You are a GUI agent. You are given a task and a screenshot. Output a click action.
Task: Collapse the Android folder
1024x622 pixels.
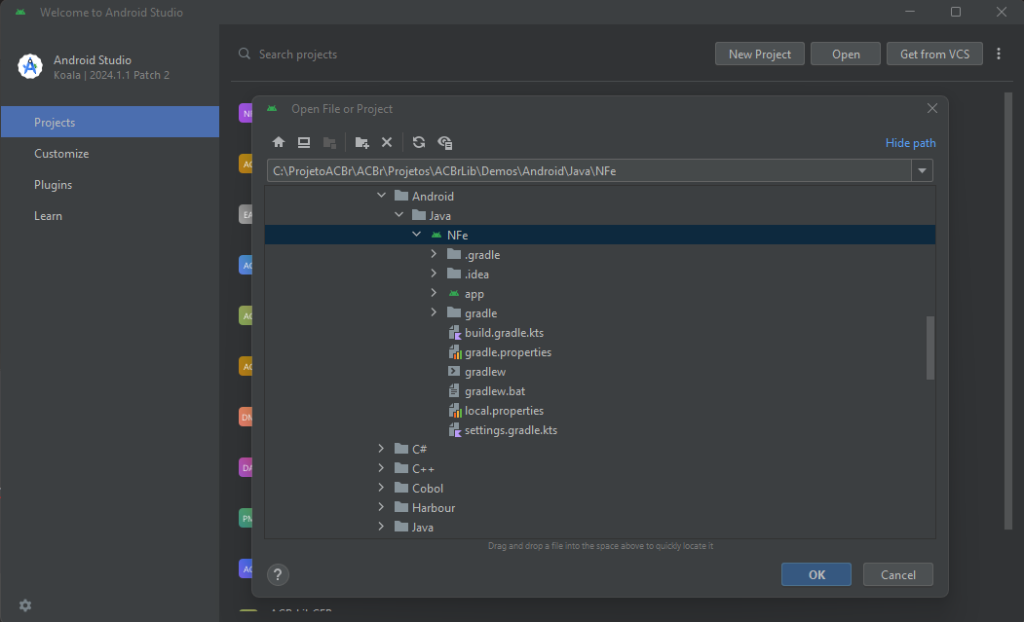381,195
